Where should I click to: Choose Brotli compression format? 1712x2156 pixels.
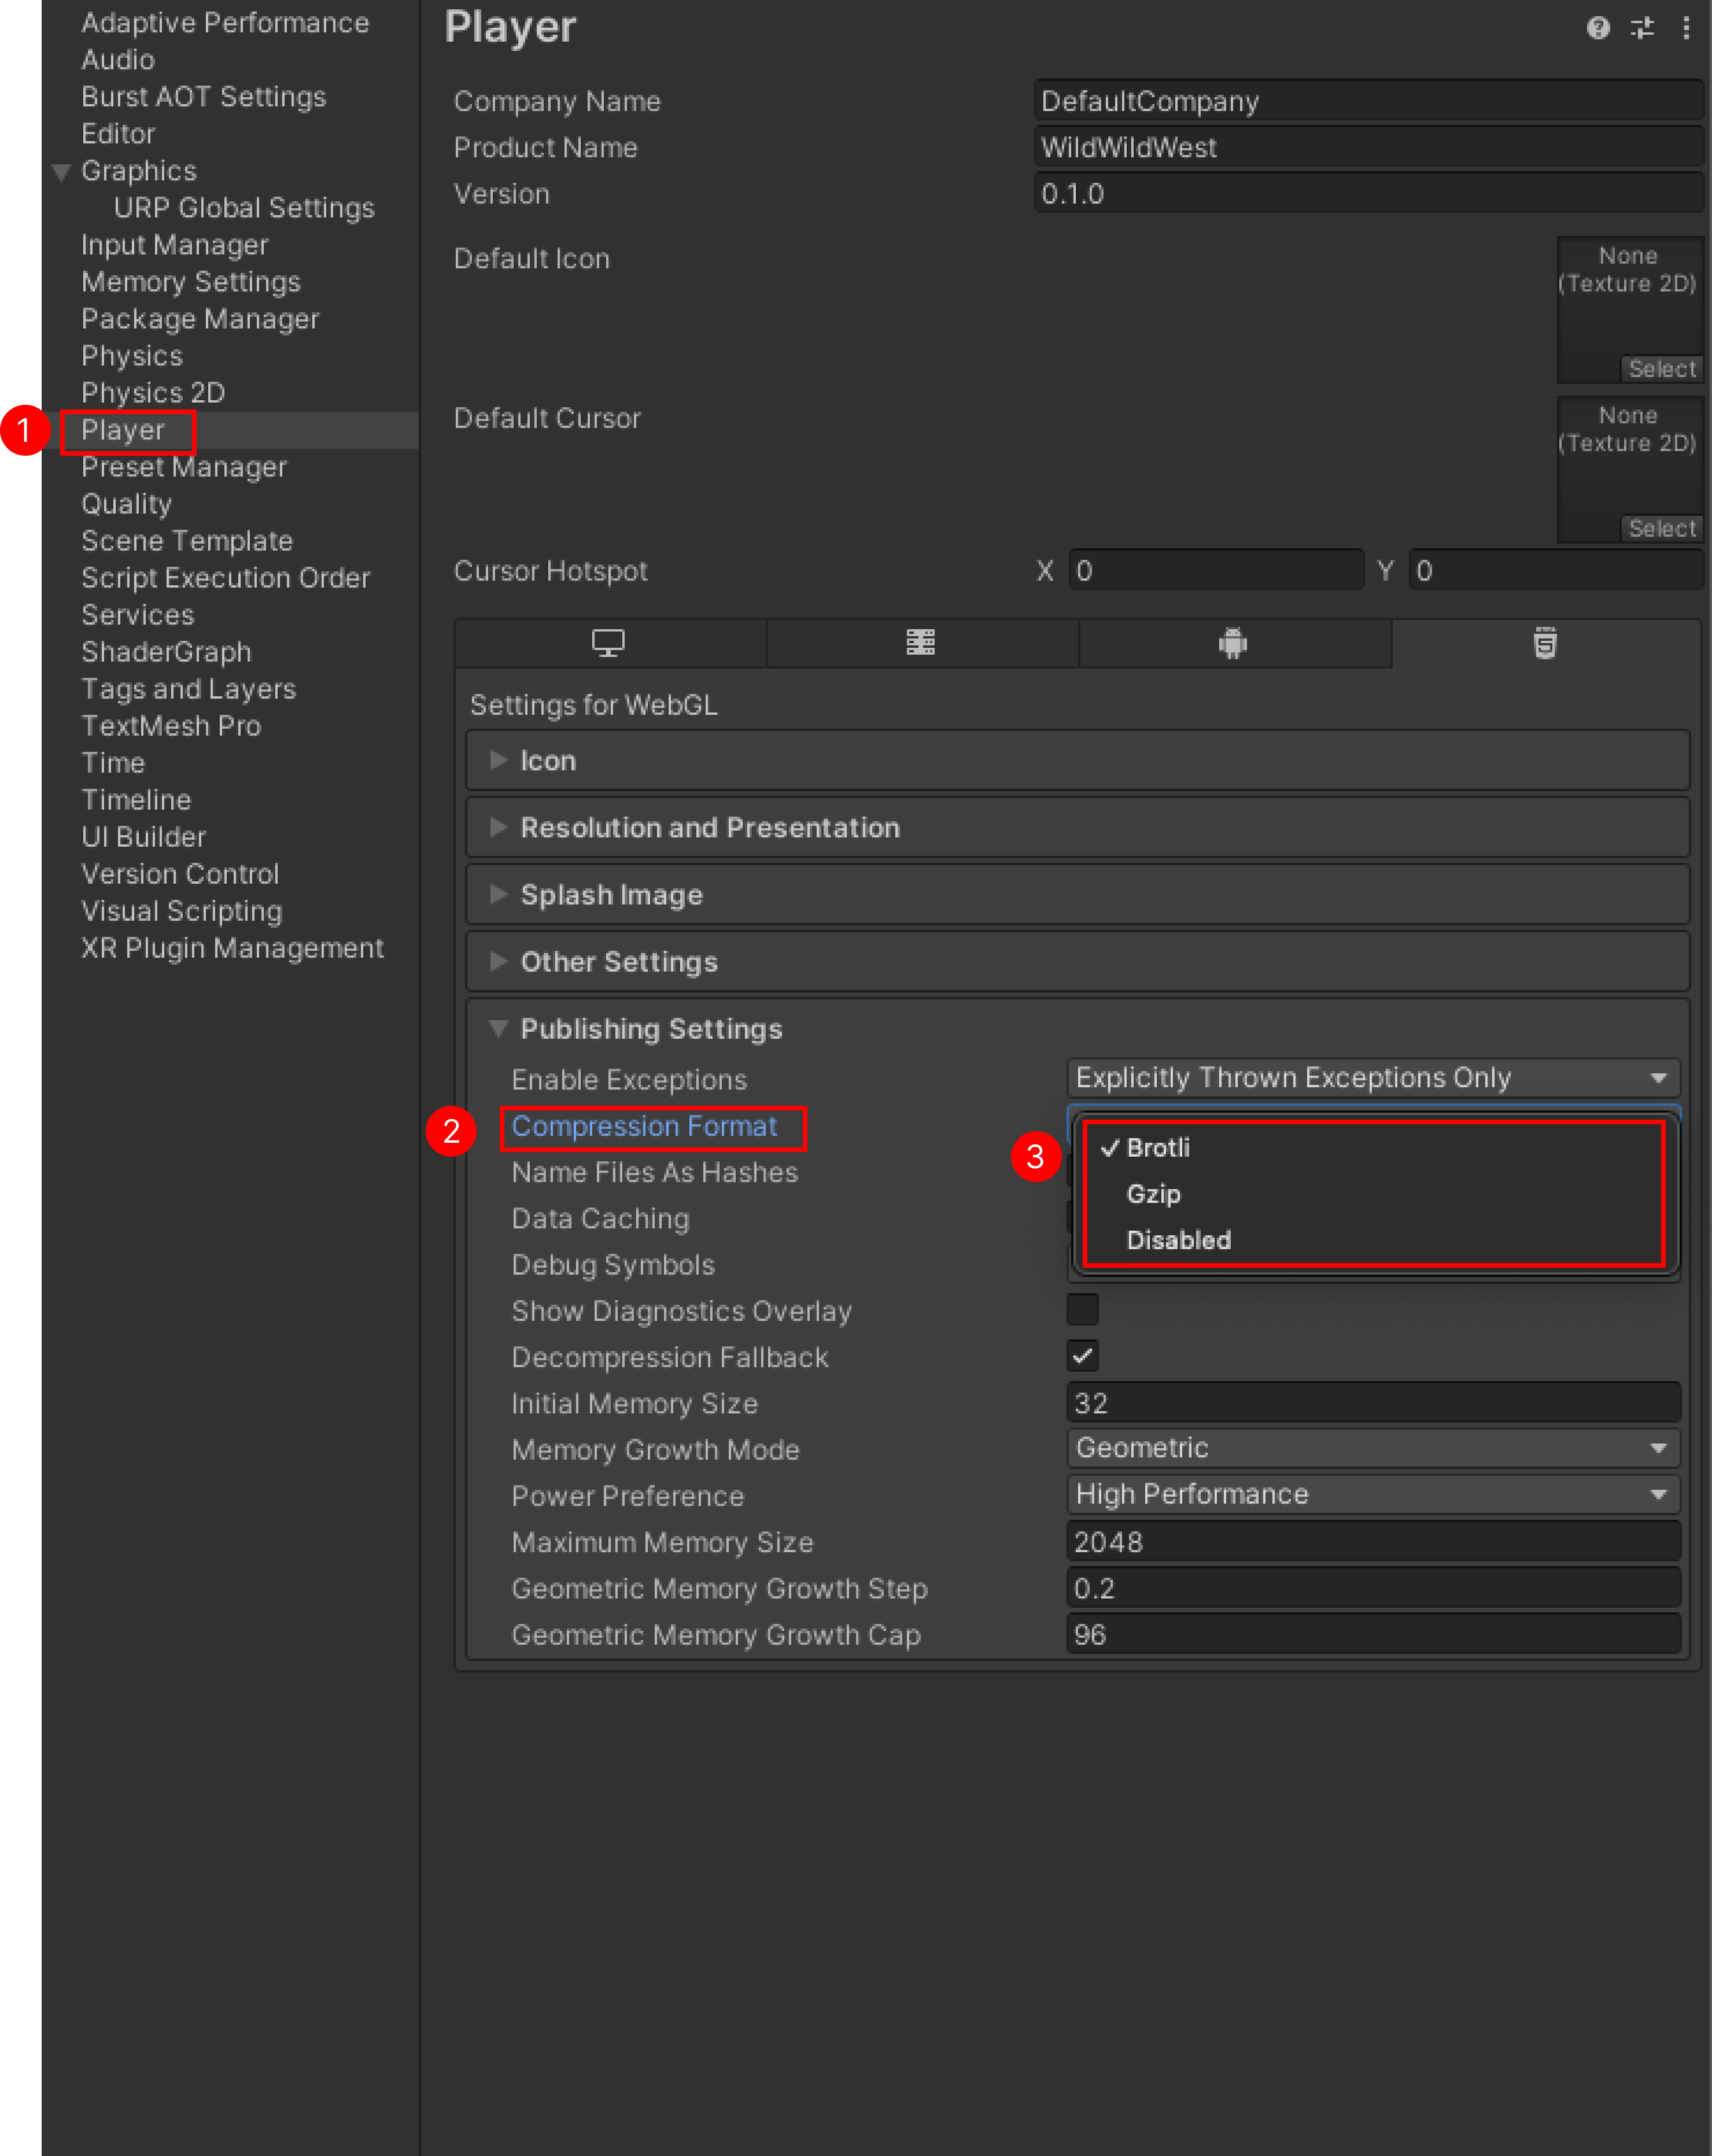(1373, 1148)
